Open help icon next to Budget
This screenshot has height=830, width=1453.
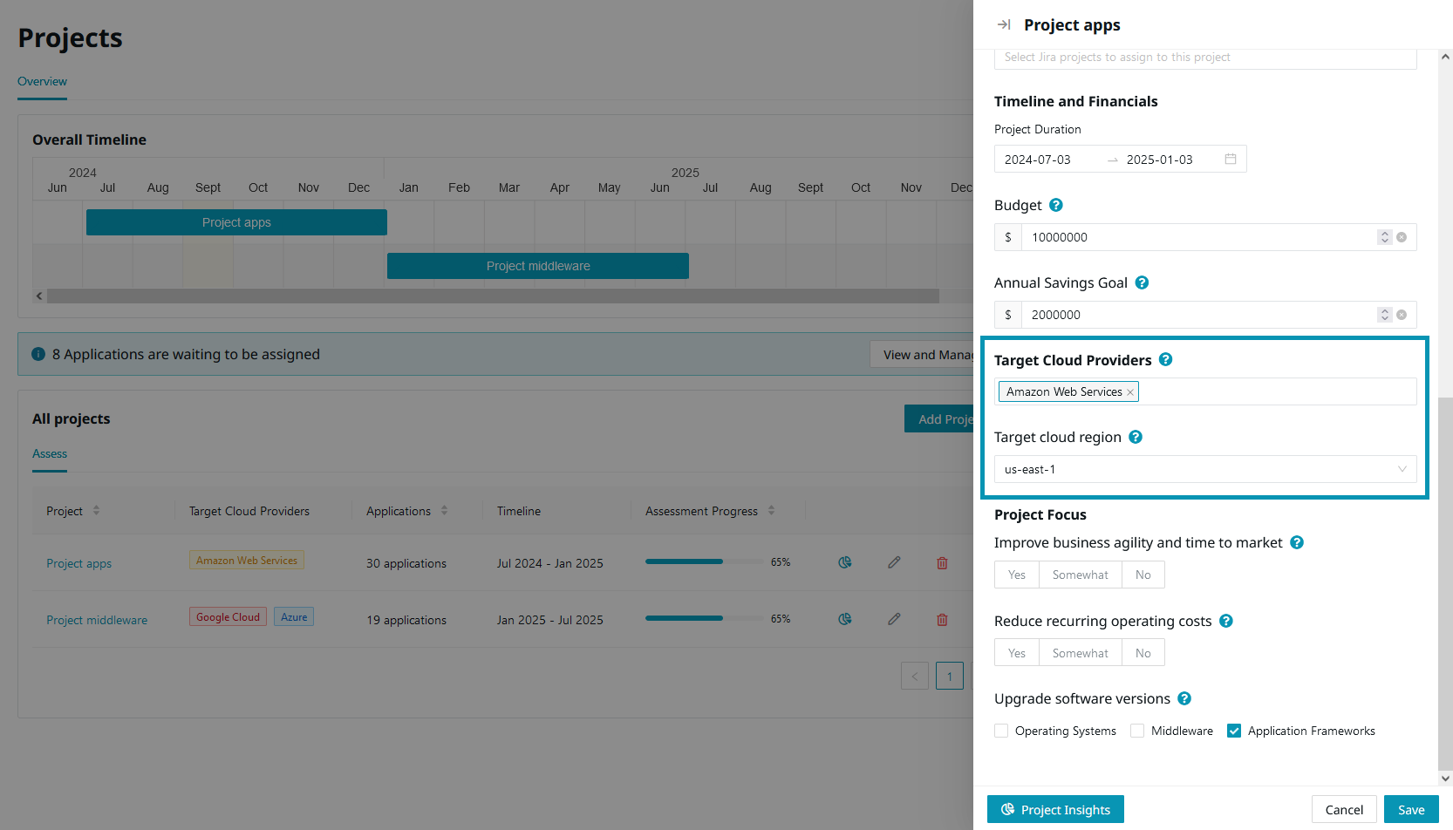click(1055, 206)
